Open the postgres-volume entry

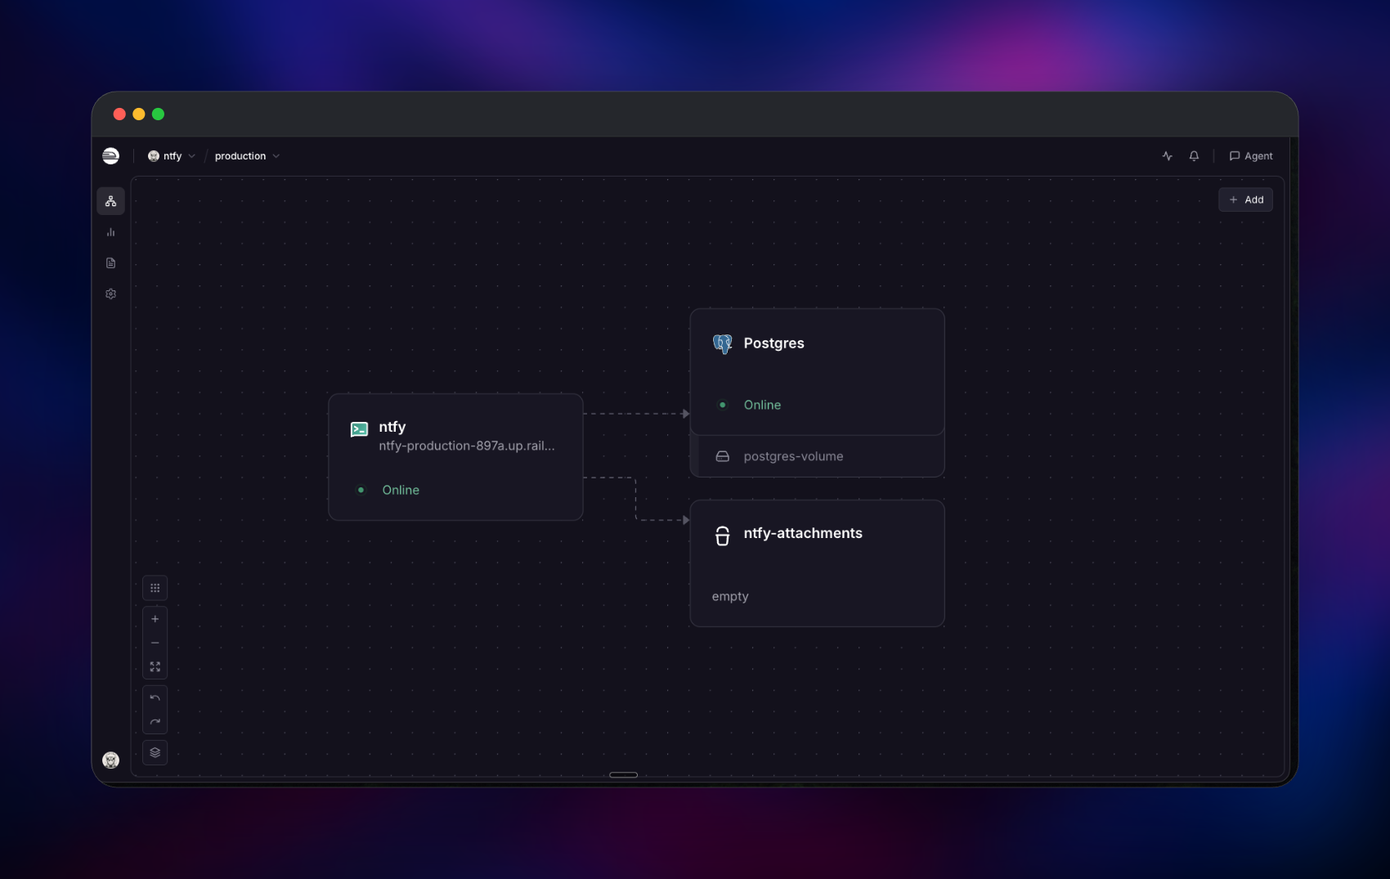(x=817, y=456)
